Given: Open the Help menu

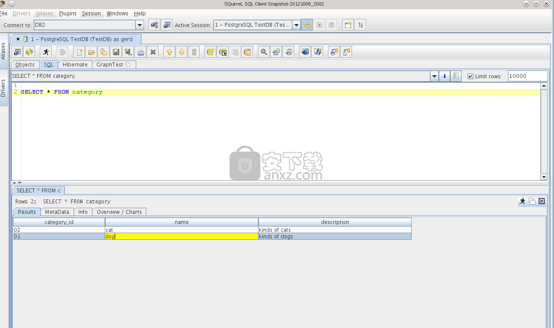Looking at the screenshot, I should tap(140, 14).
